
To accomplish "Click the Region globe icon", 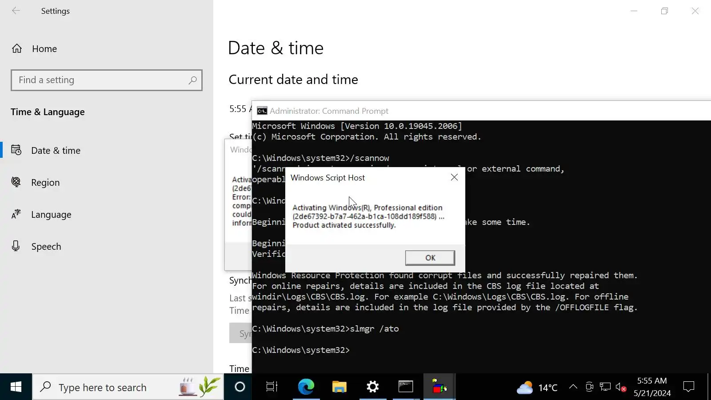I will point(16,182).
